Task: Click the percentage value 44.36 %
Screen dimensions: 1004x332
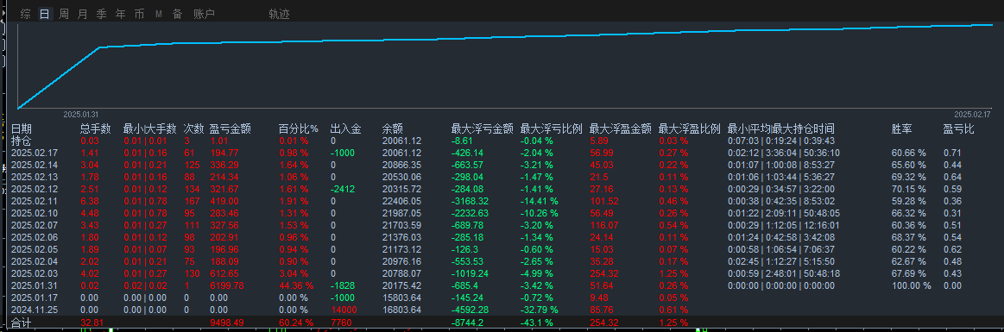Action: point(297,286)
